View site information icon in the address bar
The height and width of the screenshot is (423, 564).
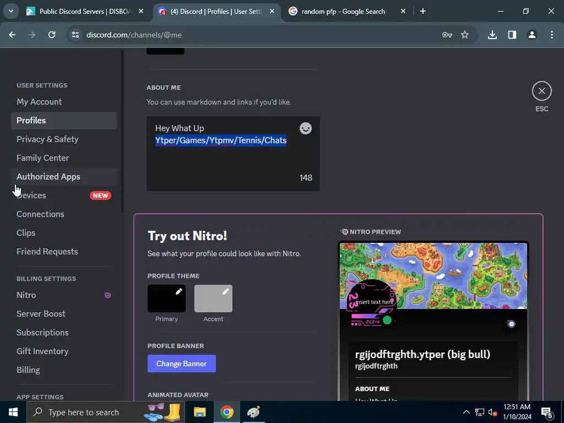[75, 35]
